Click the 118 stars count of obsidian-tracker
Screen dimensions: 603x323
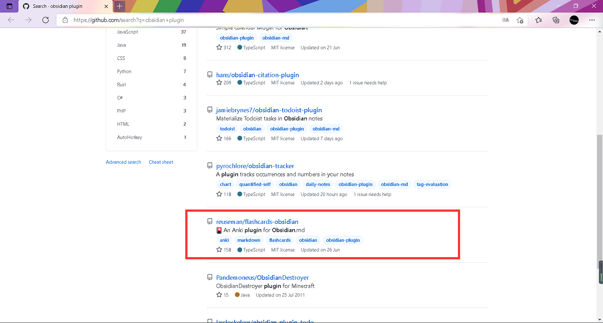(224, 194)
